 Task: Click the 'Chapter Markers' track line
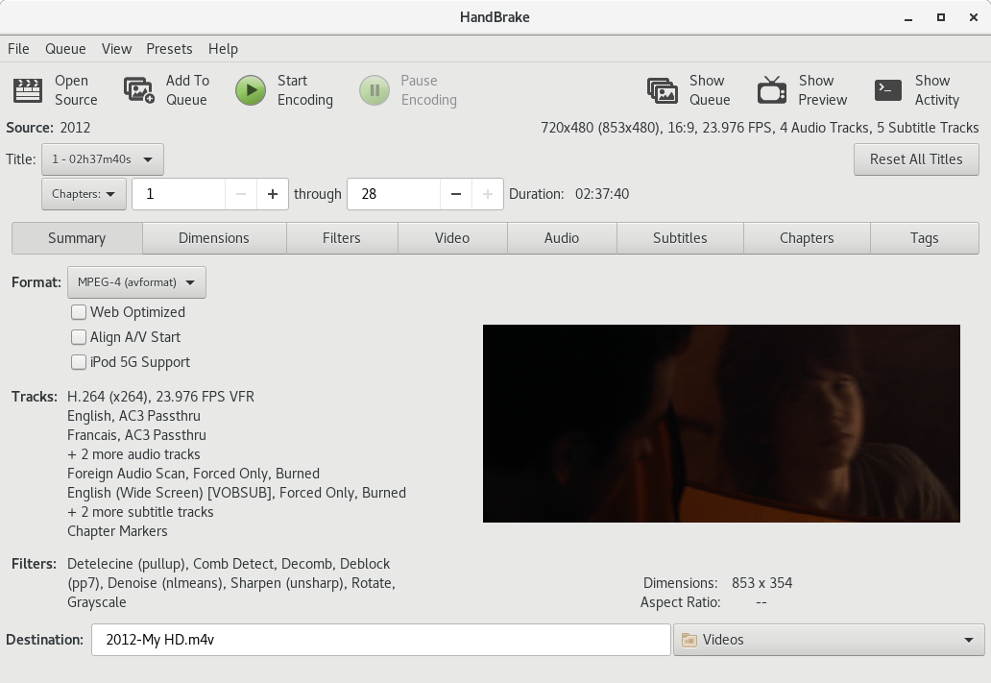[117, 531]
